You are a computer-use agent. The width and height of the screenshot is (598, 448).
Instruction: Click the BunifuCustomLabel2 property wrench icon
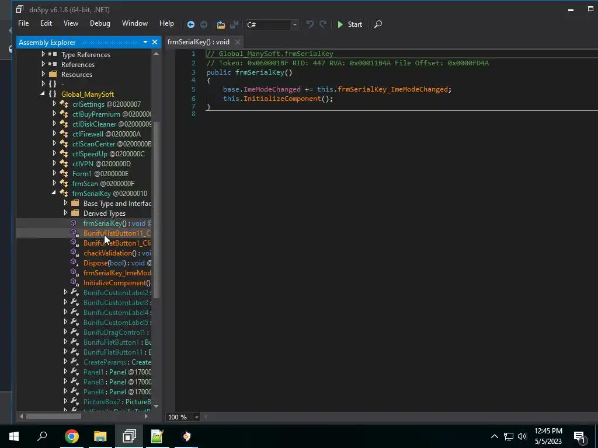(x=75, y=293)
